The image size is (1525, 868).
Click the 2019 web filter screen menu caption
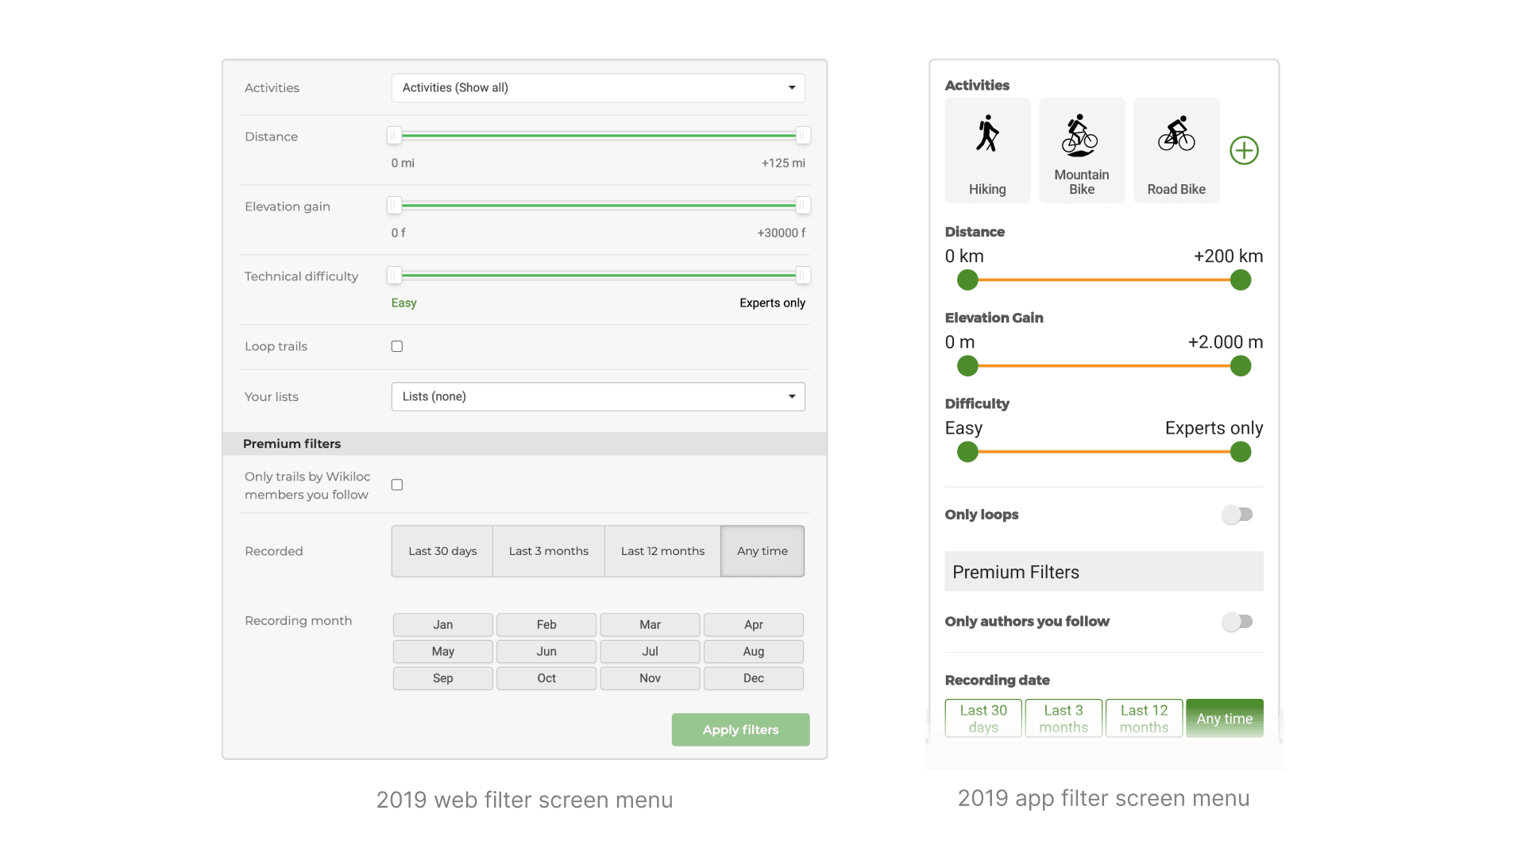pyautogui.click(x=524, y=800)
